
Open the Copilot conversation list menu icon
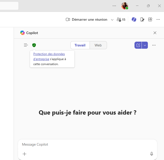(26, 45)
